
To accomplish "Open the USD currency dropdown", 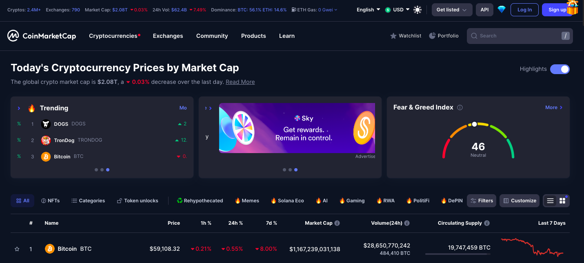I will pyautogui.click(x=397, y=10).
